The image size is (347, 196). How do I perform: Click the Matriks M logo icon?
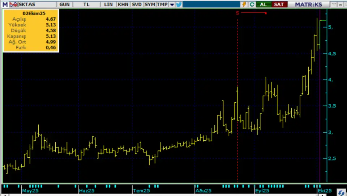(5, 5)
